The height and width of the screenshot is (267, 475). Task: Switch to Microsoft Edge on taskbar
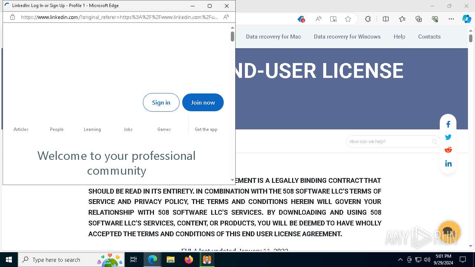153,260
